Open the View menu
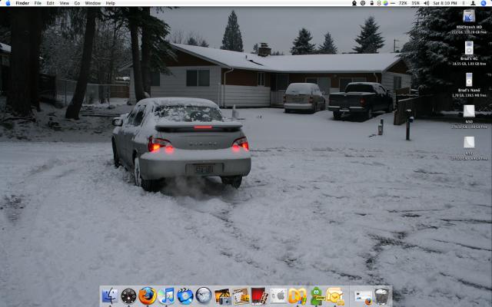Screen dimensions: 492x307 point(65,3)
